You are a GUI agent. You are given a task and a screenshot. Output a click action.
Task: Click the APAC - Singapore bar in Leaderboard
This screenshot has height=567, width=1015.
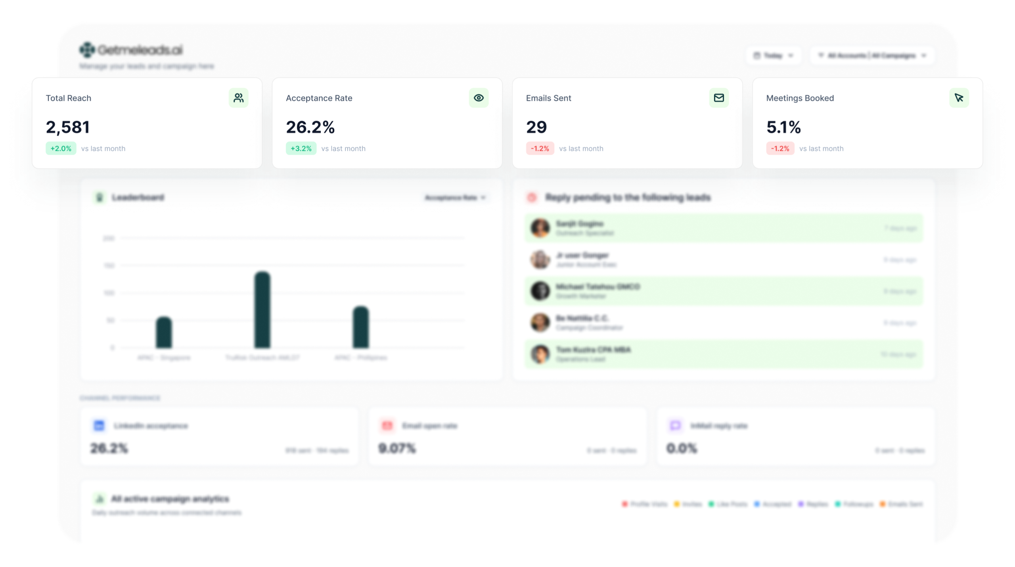coord(164,332)
